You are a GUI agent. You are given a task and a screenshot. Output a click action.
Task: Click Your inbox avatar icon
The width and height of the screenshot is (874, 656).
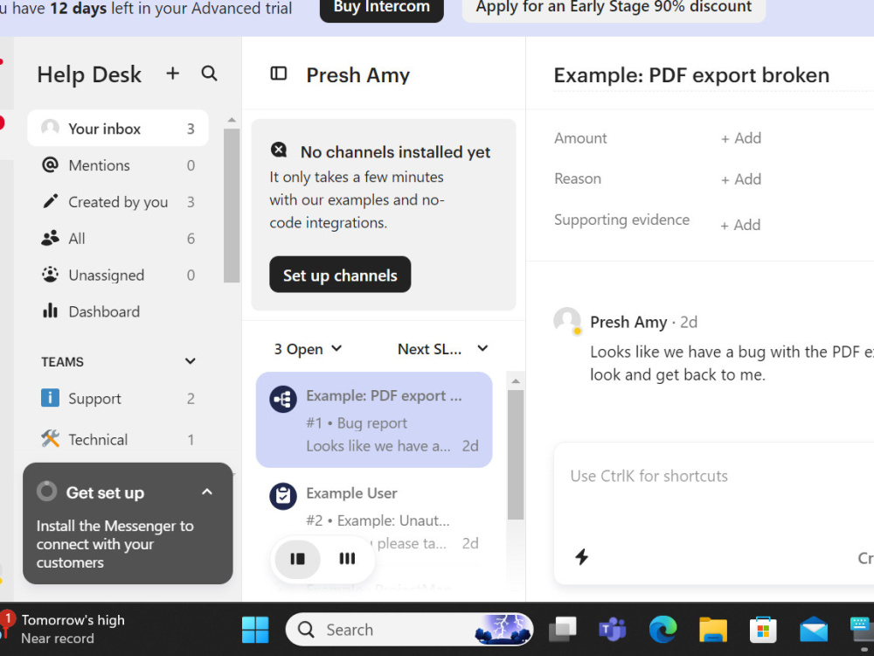(50, 129)
